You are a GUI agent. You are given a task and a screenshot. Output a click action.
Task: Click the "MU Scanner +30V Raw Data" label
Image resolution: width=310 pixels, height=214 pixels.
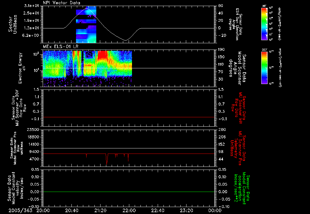tap(19, 108)
